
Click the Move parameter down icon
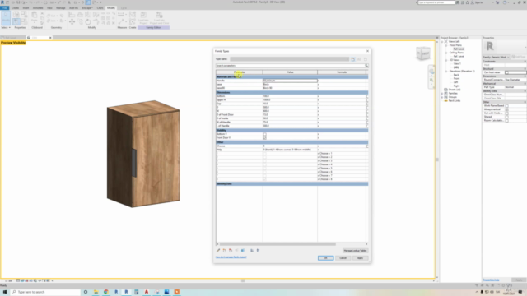[243, 250]
